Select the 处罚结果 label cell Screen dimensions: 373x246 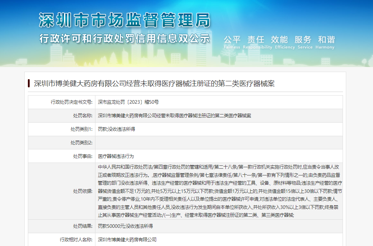click(62, 226)
